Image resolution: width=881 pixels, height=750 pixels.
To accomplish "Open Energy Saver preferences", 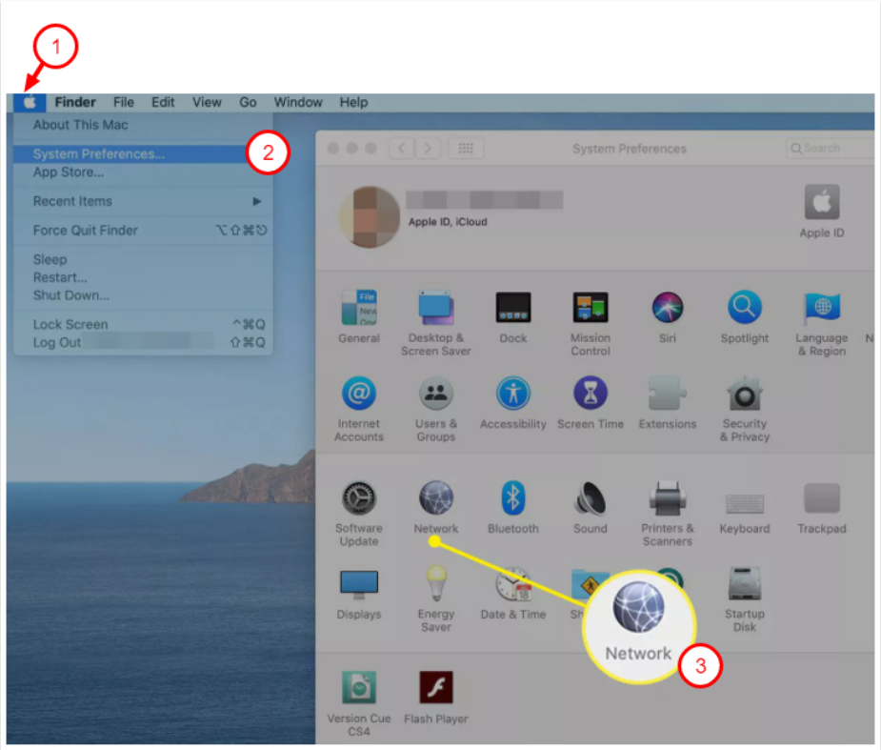I will (x=436, y=583).
